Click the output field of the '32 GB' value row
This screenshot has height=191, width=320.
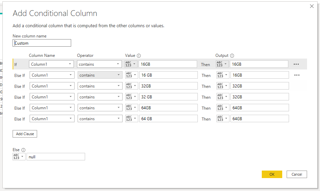(260, 97)
